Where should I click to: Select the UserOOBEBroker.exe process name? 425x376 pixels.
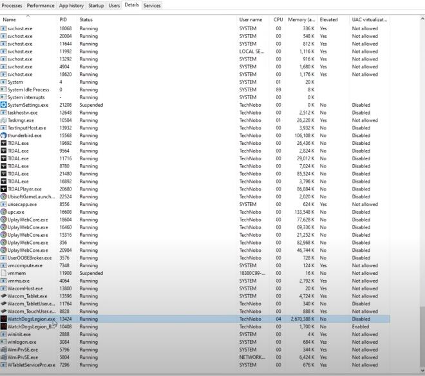(x=29, y=258)
